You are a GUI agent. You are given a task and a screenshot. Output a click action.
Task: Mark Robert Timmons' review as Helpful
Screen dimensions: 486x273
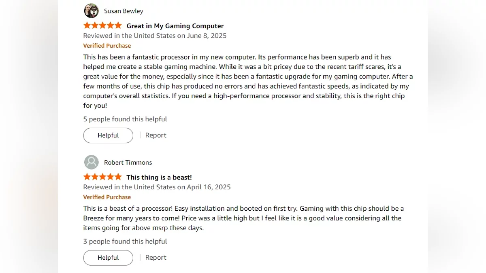(x=108, y=258)
